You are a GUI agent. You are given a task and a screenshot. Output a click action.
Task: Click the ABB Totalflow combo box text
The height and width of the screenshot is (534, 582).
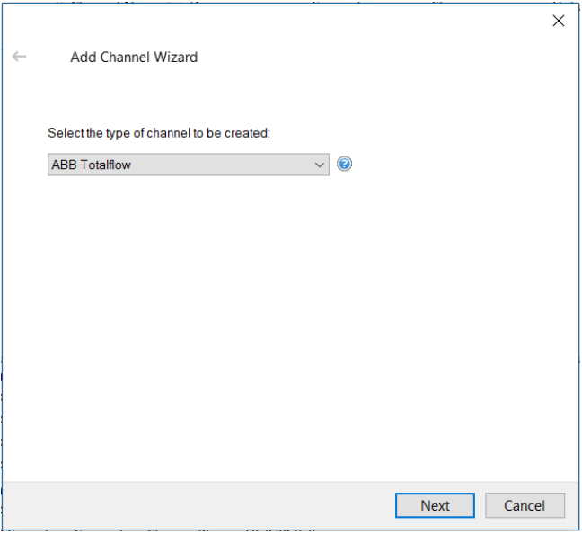click(x=92, y=165)
